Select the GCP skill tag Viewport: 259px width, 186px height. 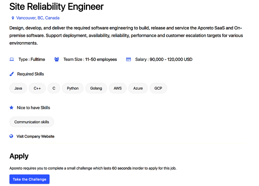tap(158, 88)
